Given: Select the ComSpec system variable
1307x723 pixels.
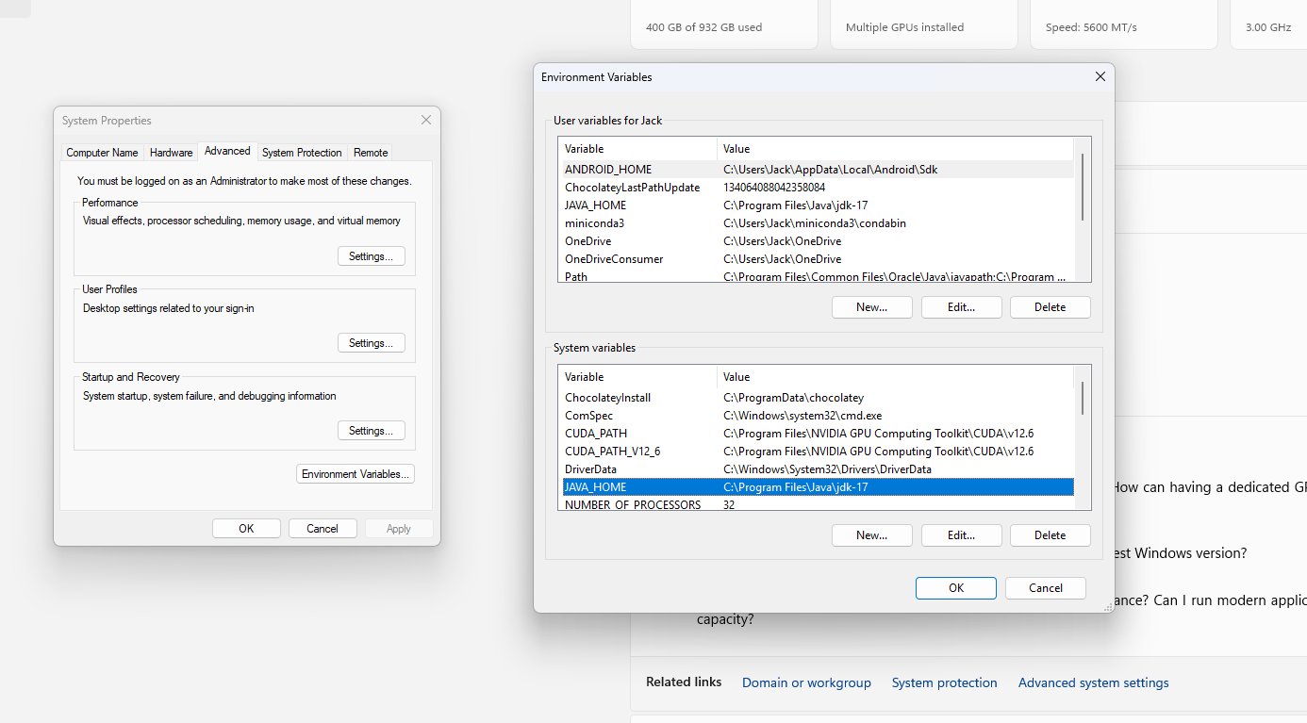Looking at the screenshot, I should point(590,416).
